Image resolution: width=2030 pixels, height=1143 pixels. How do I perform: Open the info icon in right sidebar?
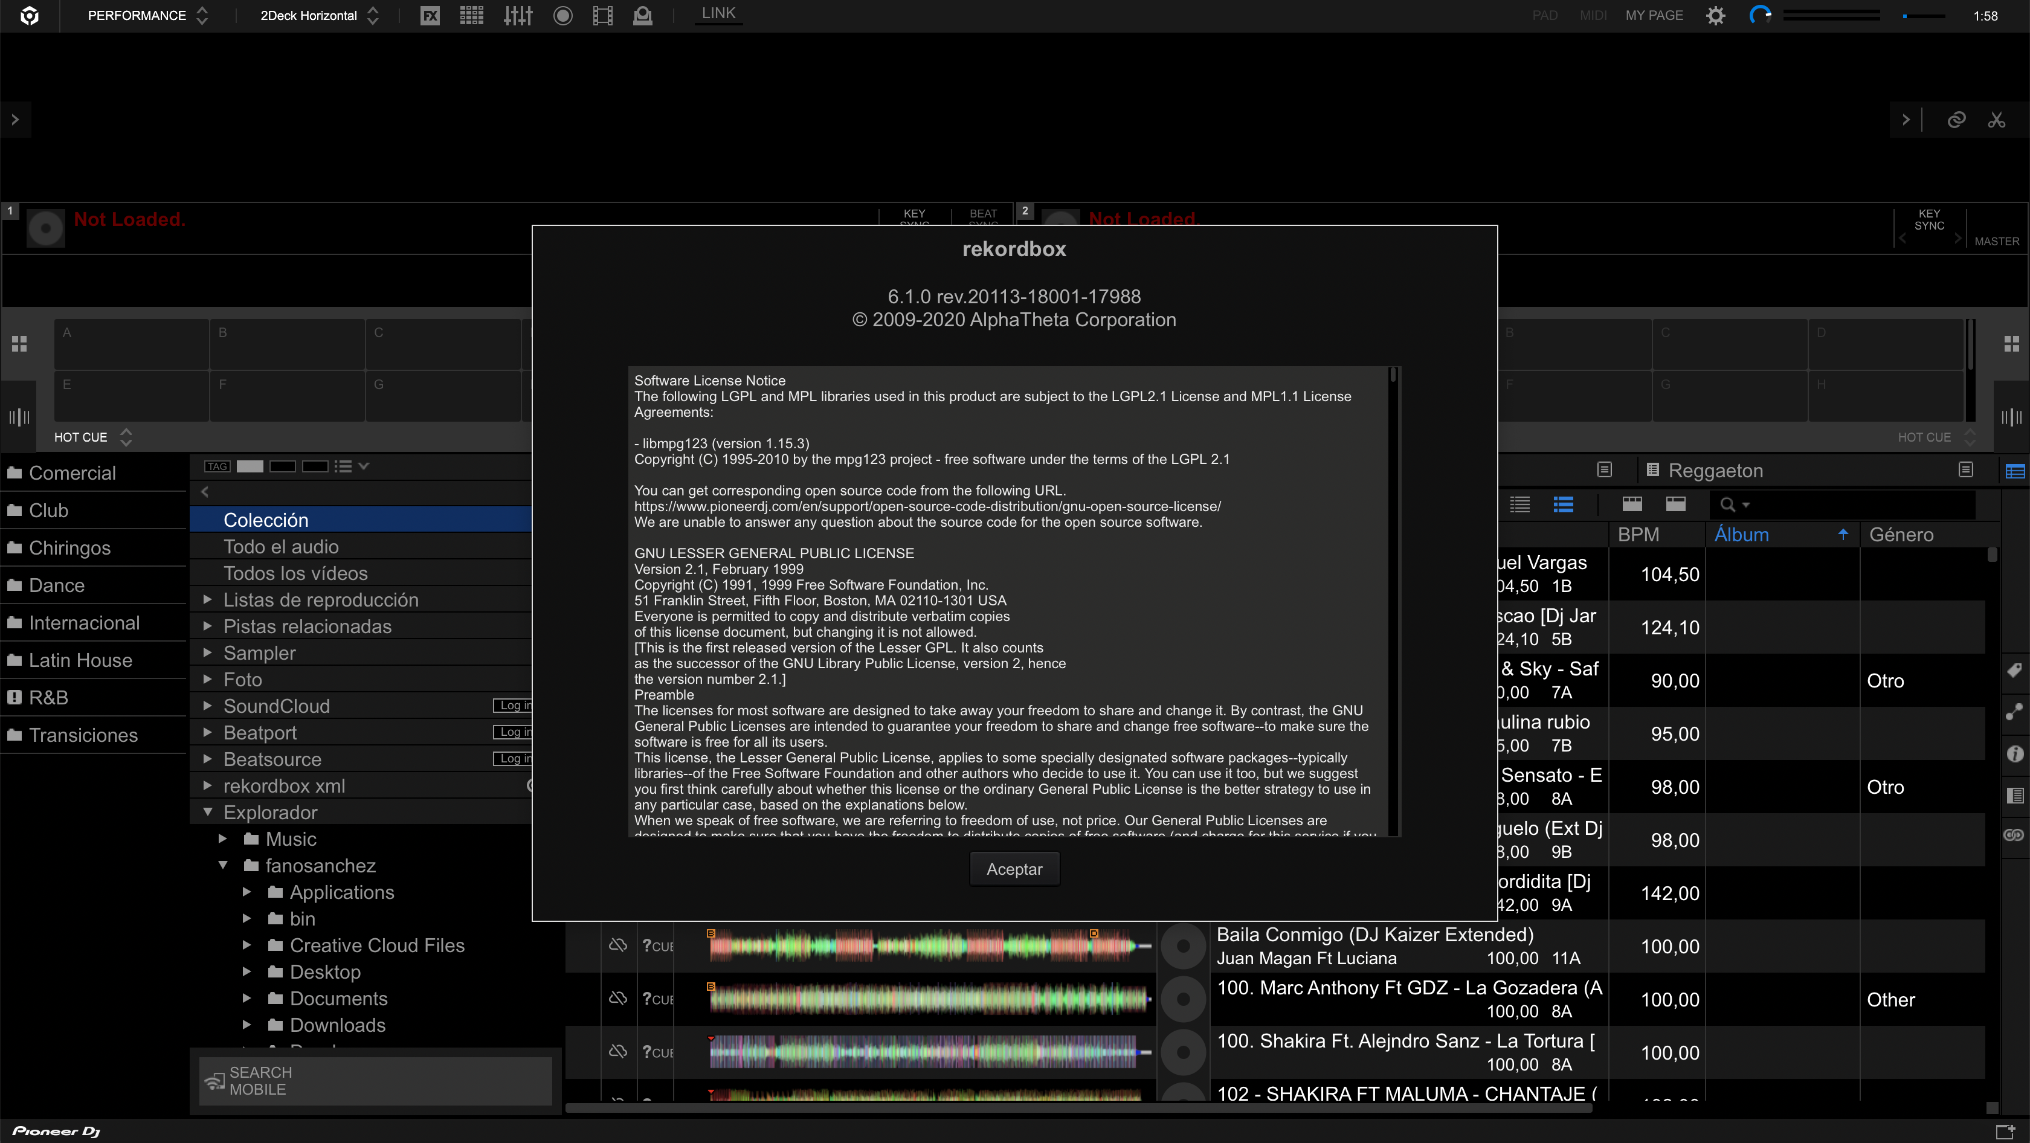(x=2014, y=754)
